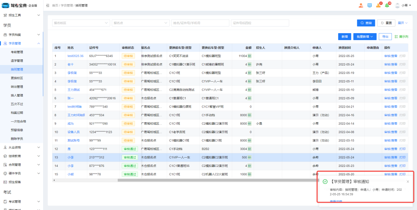Click the 新增 button
This screenshot has height=210, width=417.
[345, 37]
